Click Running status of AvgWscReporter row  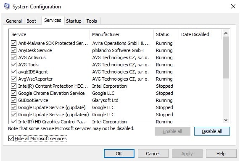[x=164, y=79]
